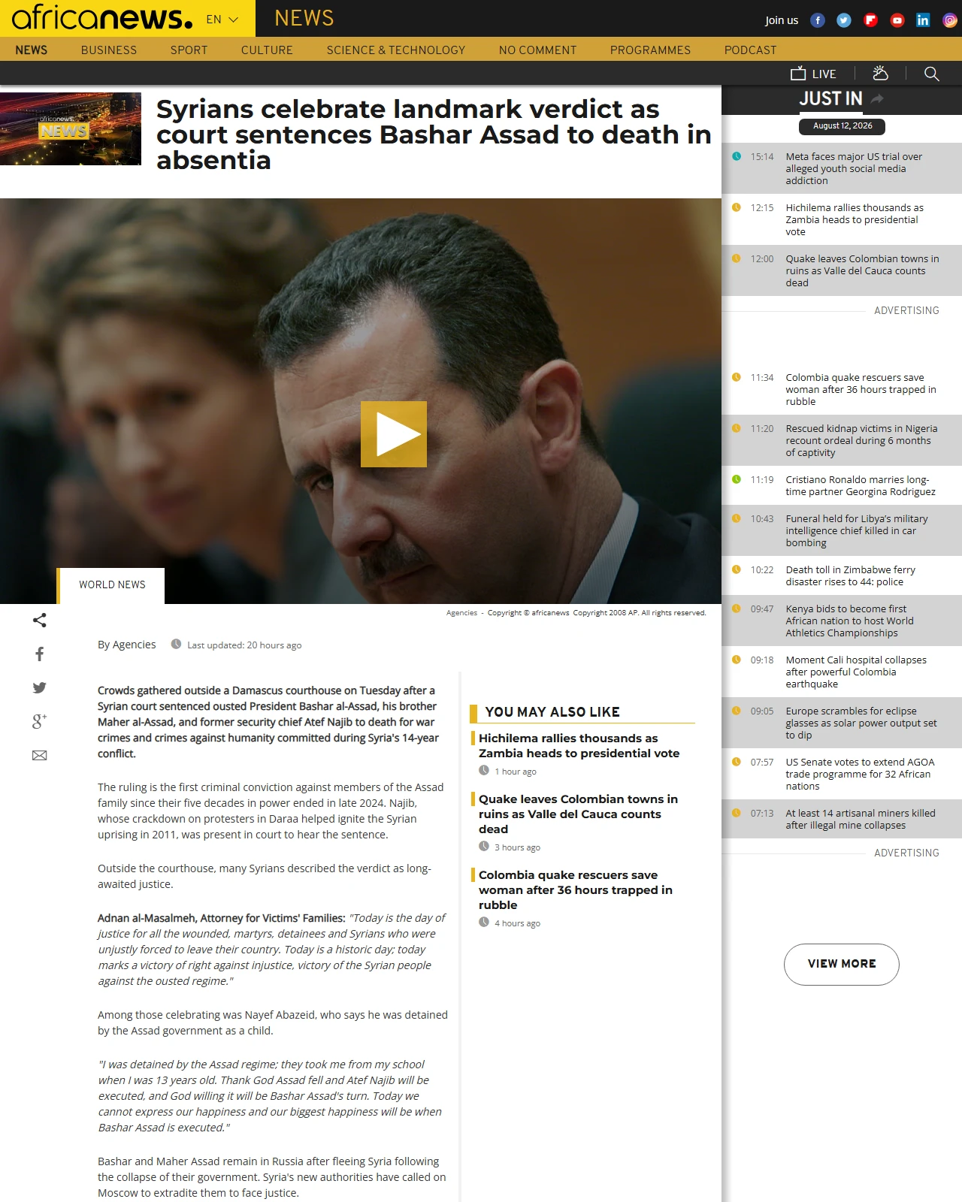This screenshot has height=1202, width=962.
Task: Play the Bashar Assad video
Action: [394, 434]
